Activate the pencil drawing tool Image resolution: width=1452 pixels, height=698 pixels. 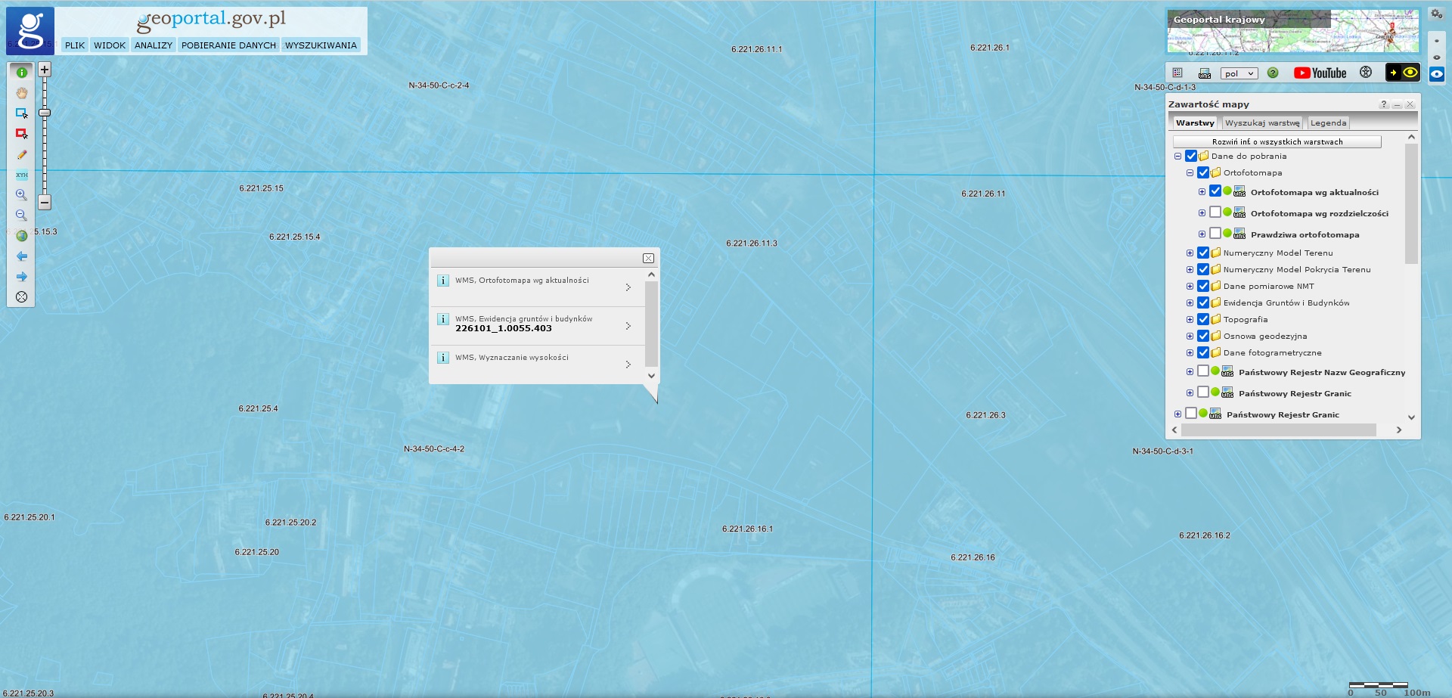pyautogui.click(x=22, y=154)
